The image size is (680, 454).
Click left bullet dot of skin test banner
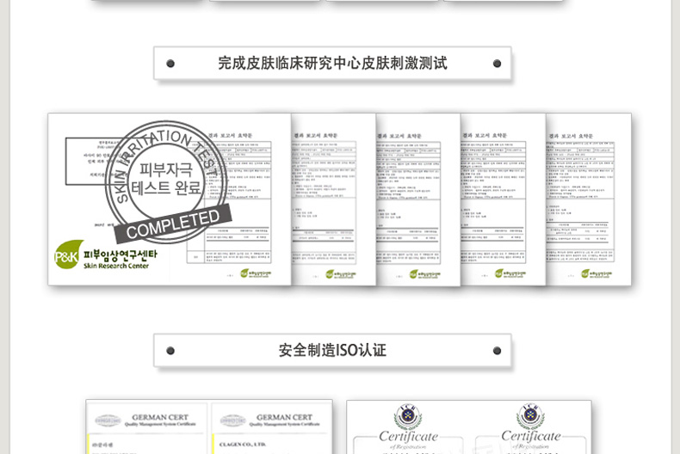pyautogui.click(x=170, y=64)
